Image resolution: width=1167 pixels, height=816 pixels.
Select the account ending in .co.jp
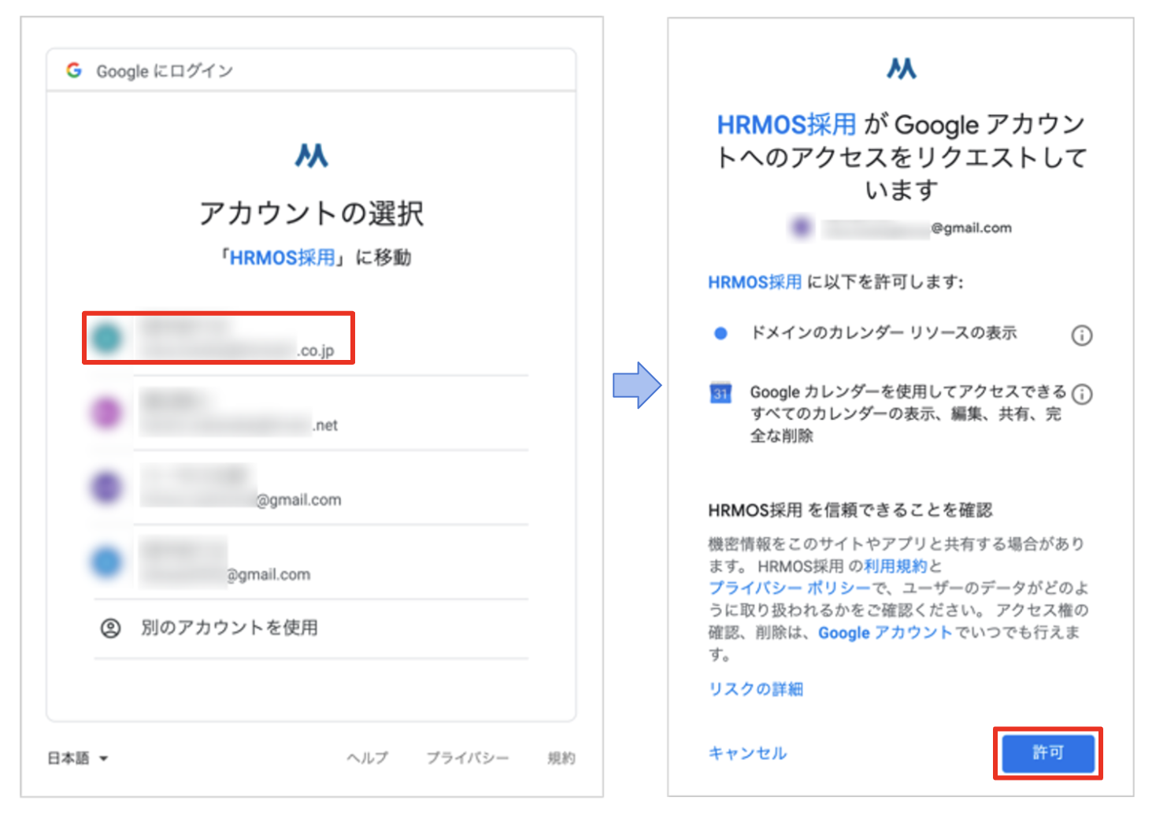[x=219, y=338]
